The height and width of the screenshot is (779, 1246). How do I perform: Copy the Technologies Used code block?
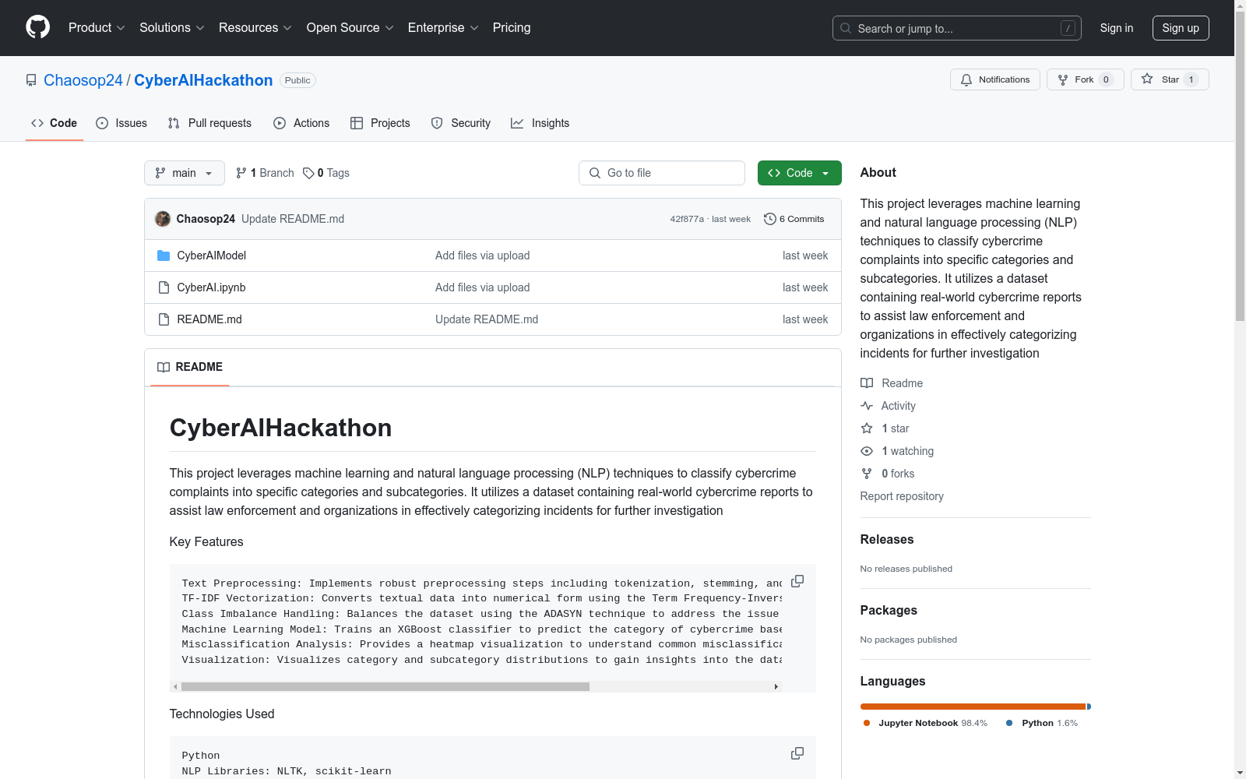(x=797, y=753)
